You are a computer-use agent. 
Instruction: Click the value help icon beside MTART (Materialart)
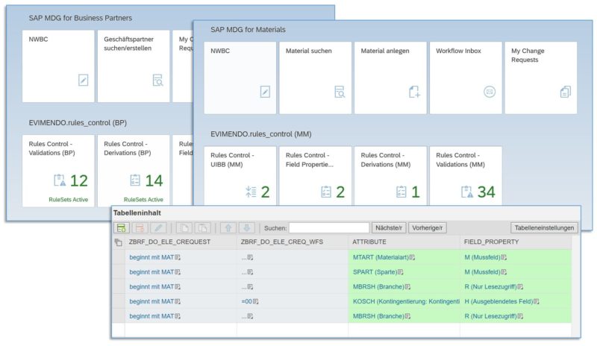412,258
